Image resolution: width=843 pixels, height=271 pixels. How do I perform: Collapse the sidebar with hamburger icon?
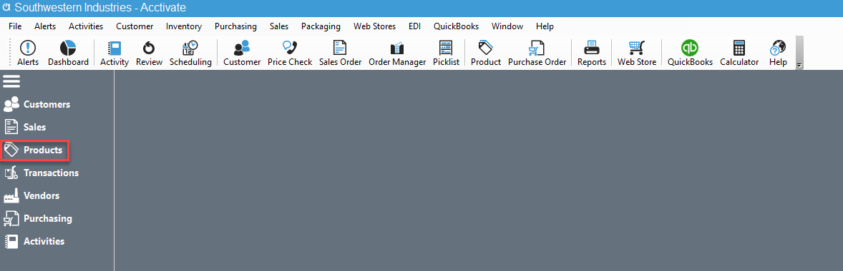tap(12, 81)
